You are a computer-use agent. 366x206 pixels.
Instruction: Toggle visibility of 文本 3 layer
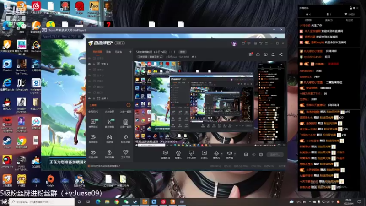tap(89, 70)
